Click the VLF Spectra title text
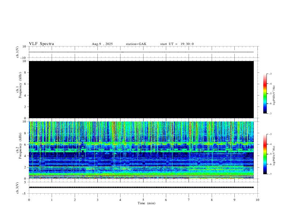 click(41, 44)
